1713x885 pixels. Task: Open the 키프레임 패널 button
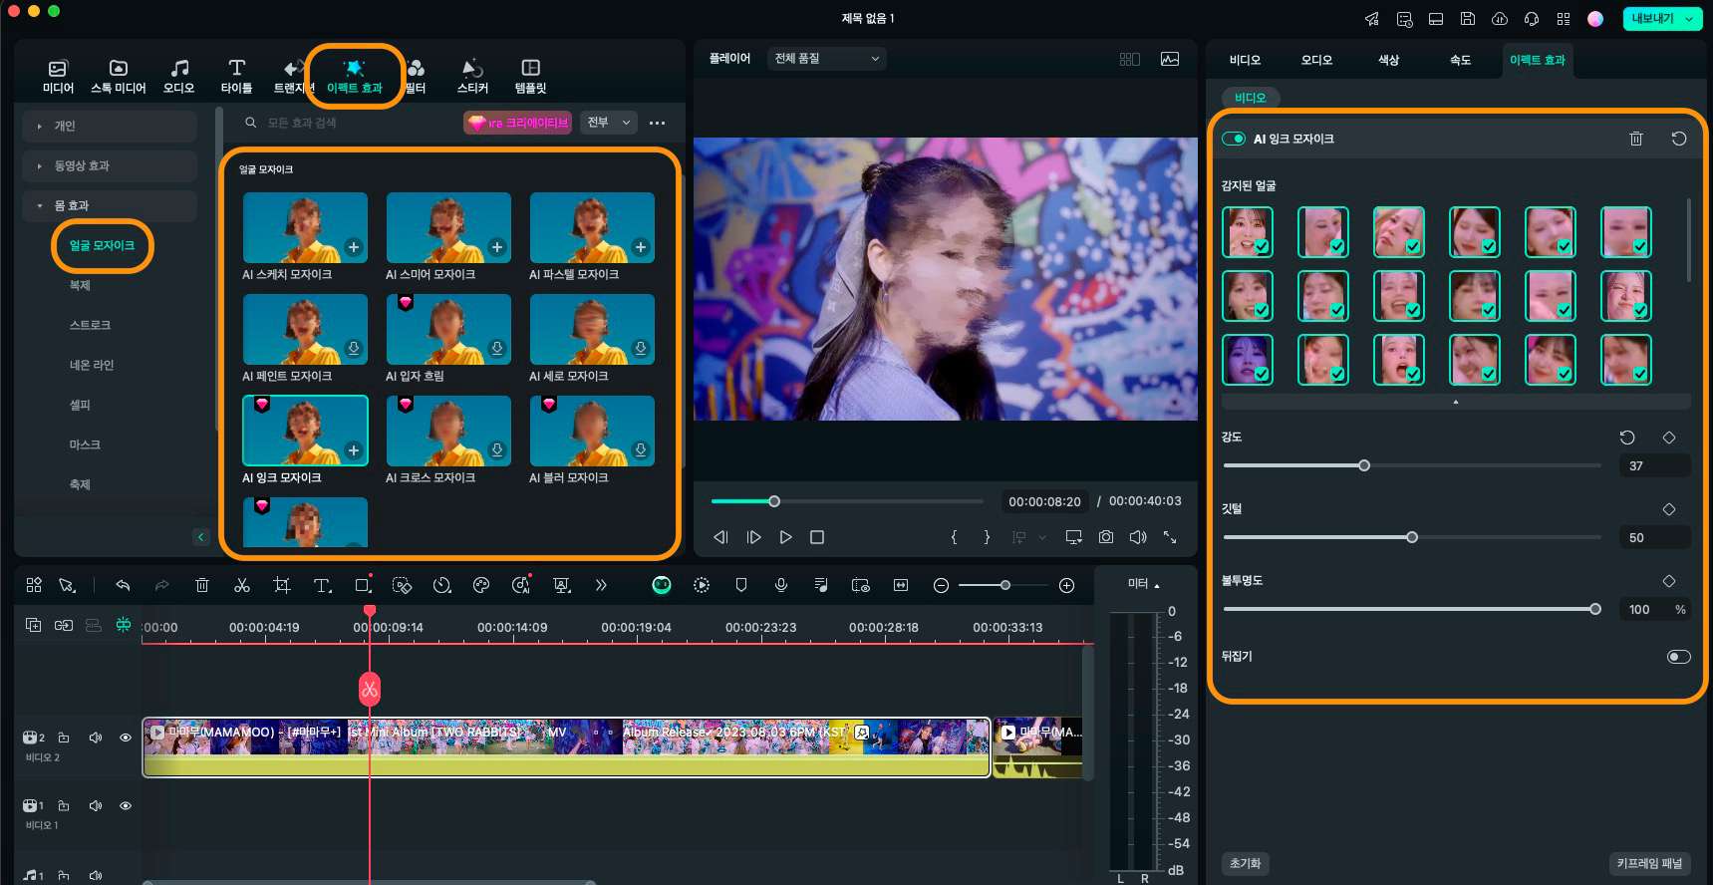(x=1649, y=863)
